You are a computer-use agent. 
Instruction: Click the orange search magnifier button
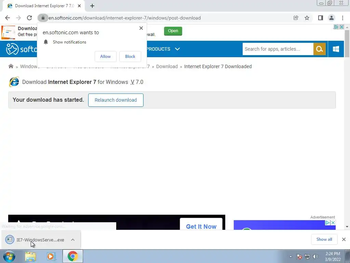click(320, 49)
